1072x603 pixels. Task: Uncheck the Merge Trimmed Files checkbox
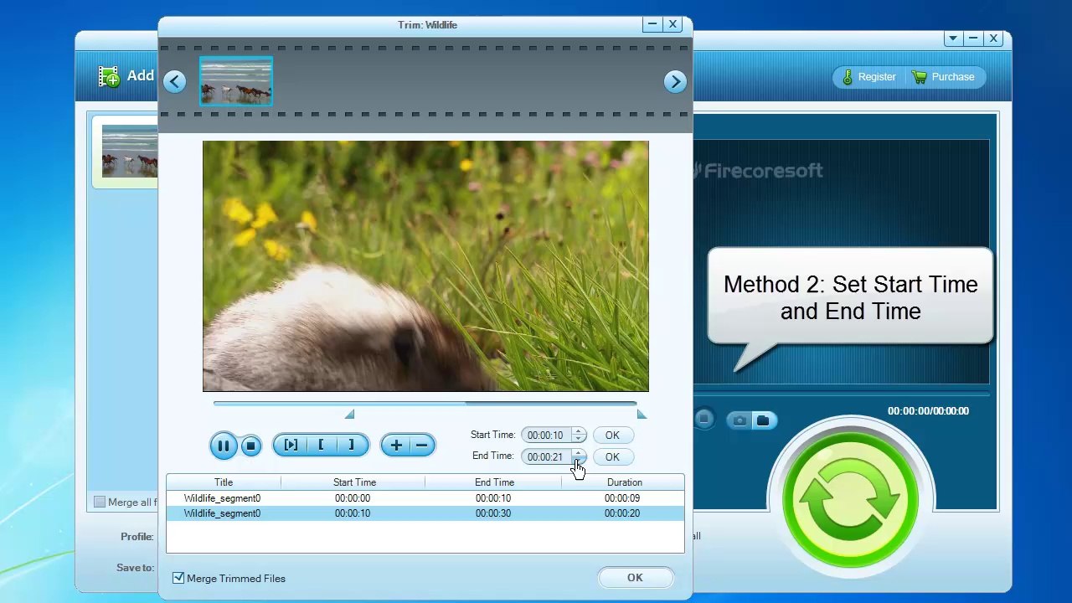(178, 578)
